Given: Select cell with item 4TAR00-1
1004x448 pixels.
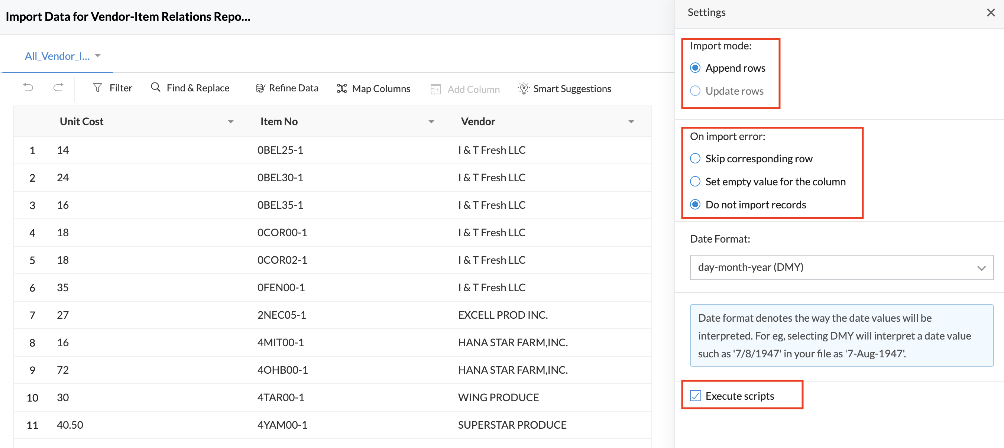Looking at the screenshot, I should (281, 397).
